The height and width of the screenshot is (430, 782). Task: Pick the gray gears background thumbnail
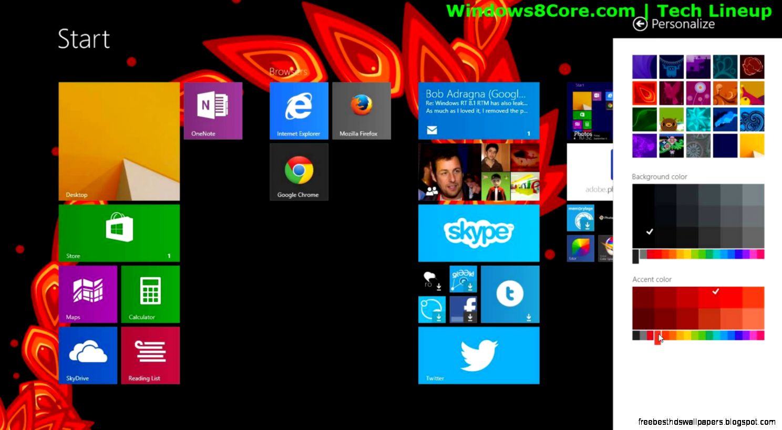(x=698, y=145)
